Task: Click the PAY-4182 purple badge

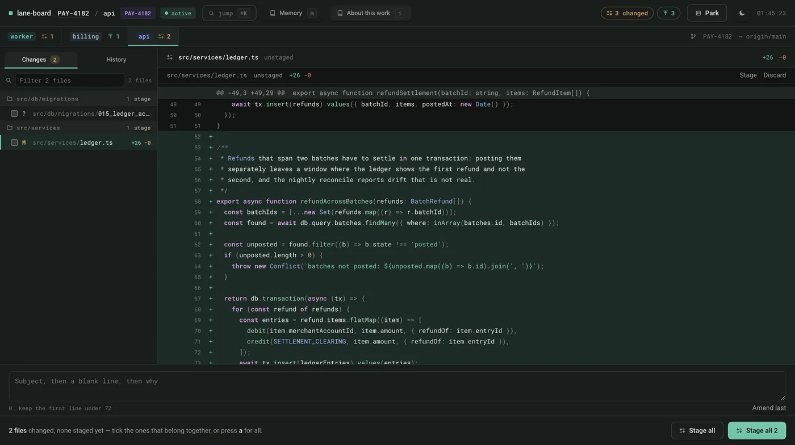Action: 137,13
